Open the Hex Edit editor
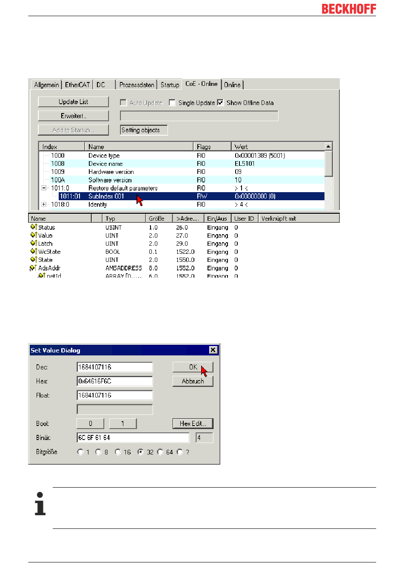404x582 pixels. tap(193, 423)
